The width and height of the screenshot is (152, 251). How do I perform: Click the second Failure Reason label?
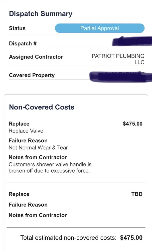28,205
